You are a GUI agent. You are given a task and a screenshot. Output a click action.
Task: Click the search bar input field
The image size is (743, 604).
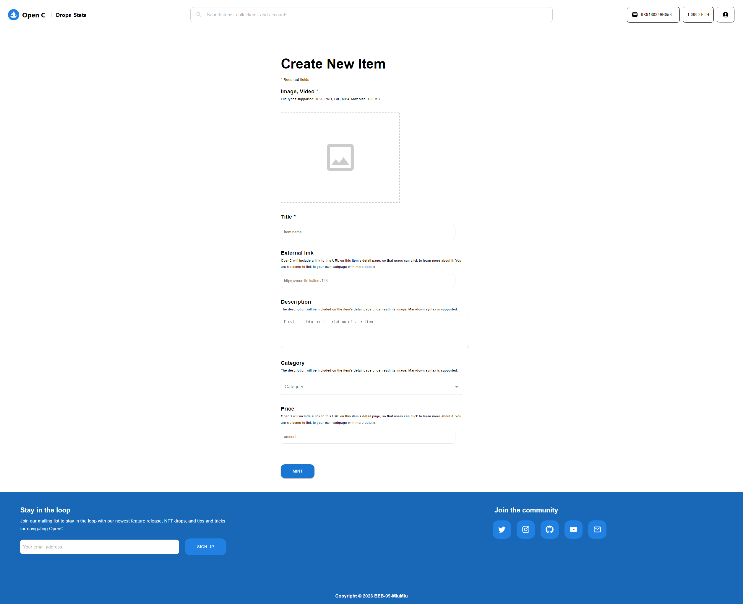(371, 14)
